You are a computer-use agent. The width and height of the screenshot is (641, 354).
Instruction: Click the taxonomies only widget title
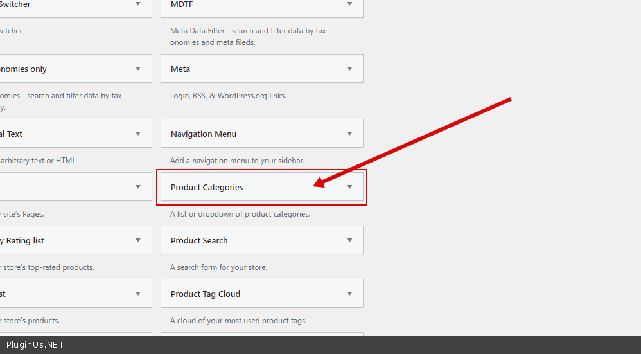pos(22,69)
